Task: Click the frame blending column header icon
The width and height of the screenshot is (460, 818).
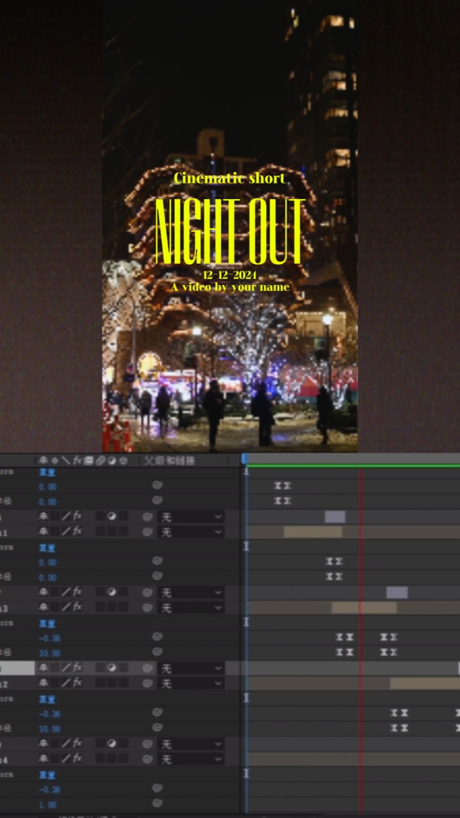Action: [x=89, y=460]
